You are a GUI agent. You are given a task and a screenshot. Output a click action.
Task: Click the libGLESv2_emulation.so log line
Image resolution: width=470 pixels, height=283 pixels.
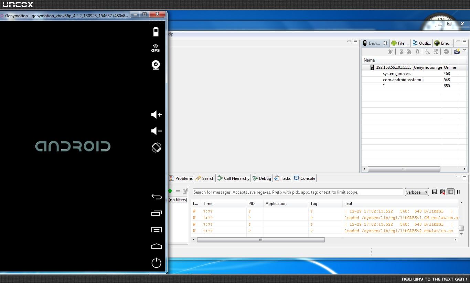[x=399, y=231]
